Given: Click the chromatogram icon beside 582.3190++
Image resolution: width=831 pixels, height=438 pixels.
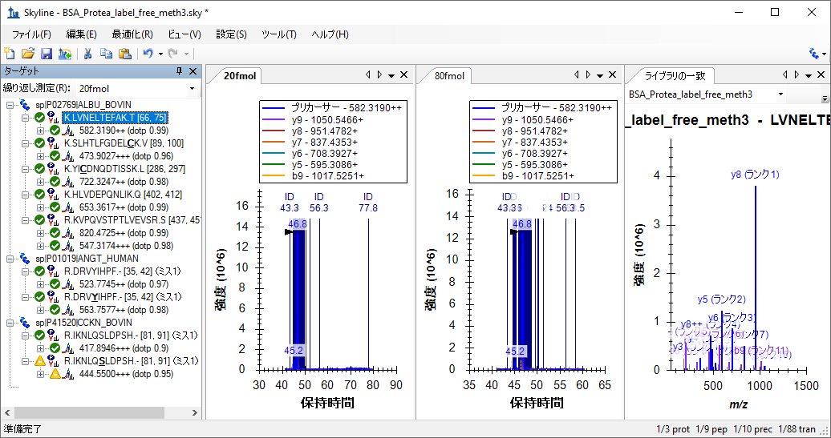Looking at the screenshot, I should pyautogui.click(x=69, y=131).
